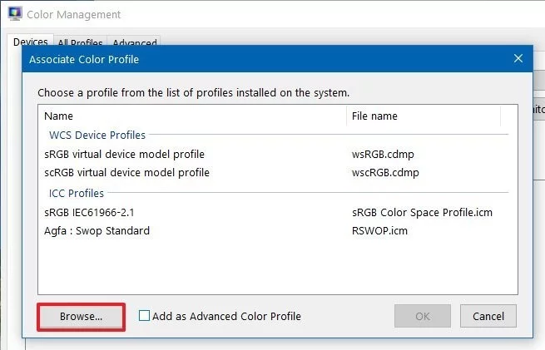Open the All Profiles tab
Screen dimensions: 545x350
[x=80, y=43]
